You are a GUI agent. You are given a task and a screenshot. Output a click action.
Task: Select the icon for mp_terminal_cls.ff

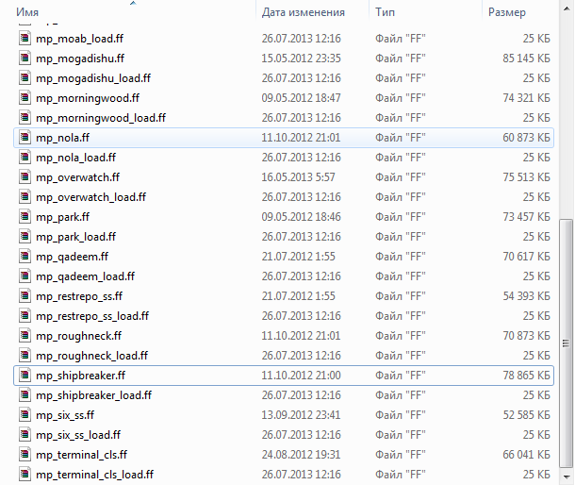tap(25, 455)
